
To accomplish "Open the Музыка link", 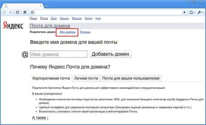I will [x=77, y=18].
